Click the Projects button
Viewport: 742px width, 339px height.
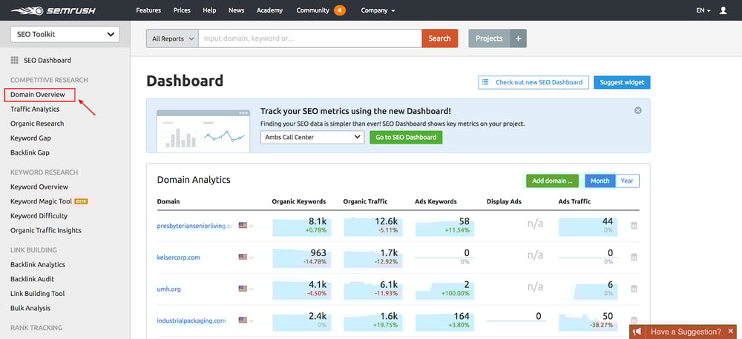click(x=489, y=38)
